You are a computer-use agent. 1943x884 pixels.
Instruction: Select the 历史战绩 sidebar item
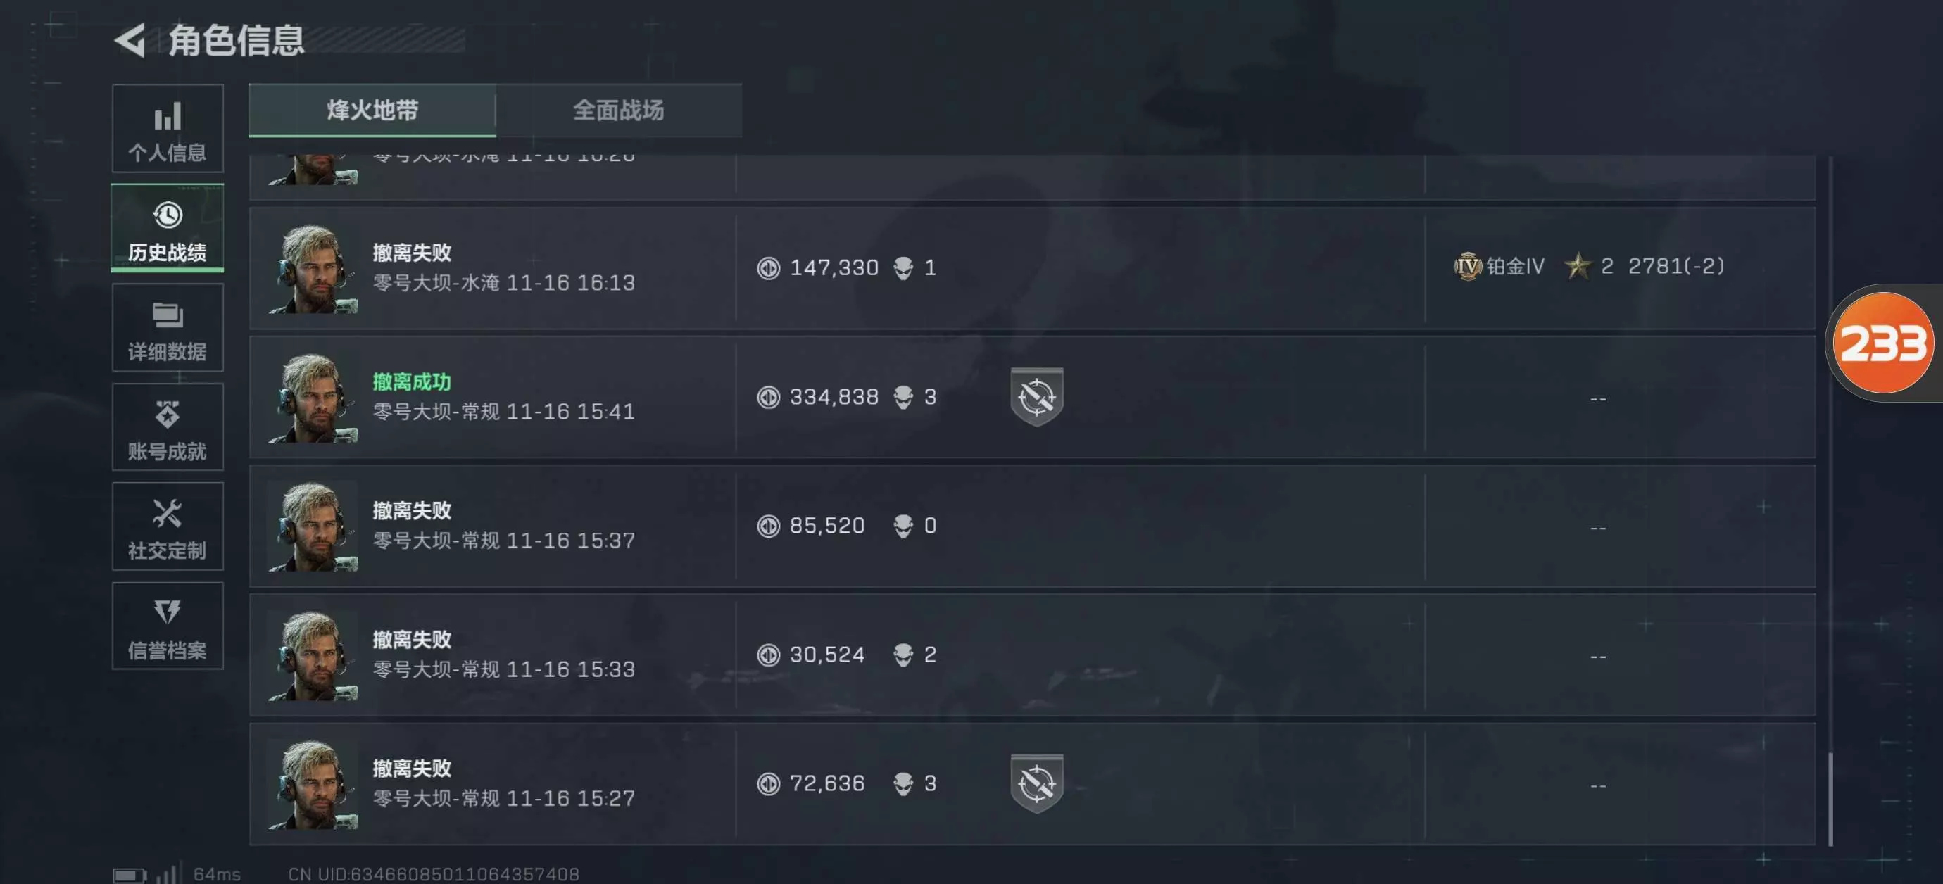pos(168,229)
